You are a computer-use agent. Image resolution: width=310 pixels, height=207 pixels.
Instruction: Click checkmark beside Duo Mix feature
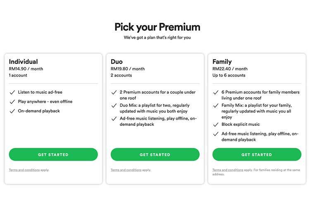(x=114, y=106)
